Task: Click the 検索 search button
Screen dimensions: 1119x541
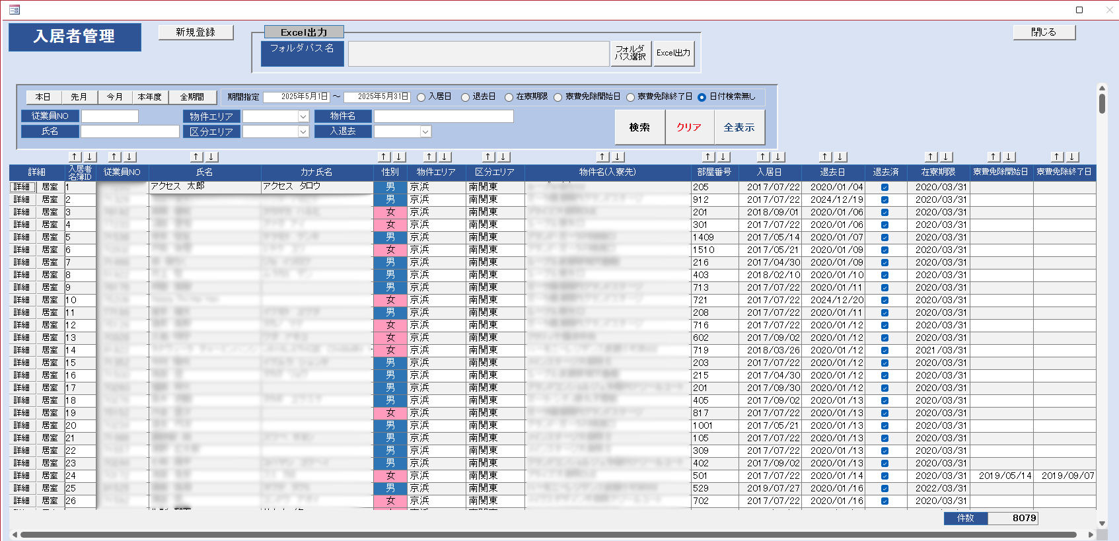Action: tap(639, 127)
